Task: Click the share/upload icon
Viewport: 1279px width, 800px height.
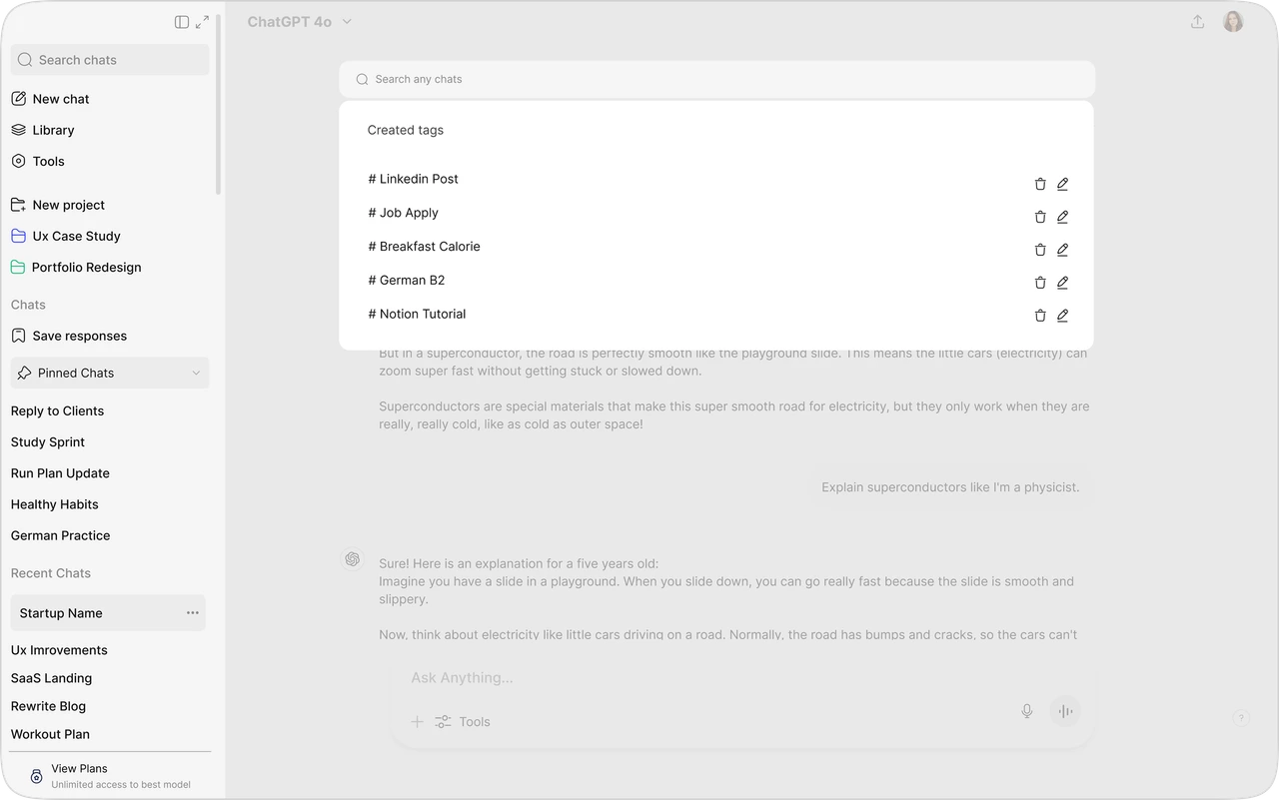Action: [1197, 22]
